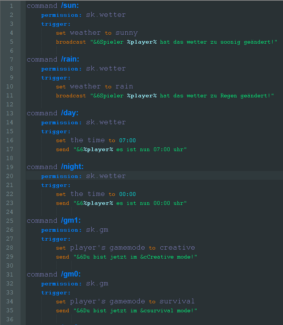Click the '/sun:' command name
This screenshot has width=283, height=325.
70,5
